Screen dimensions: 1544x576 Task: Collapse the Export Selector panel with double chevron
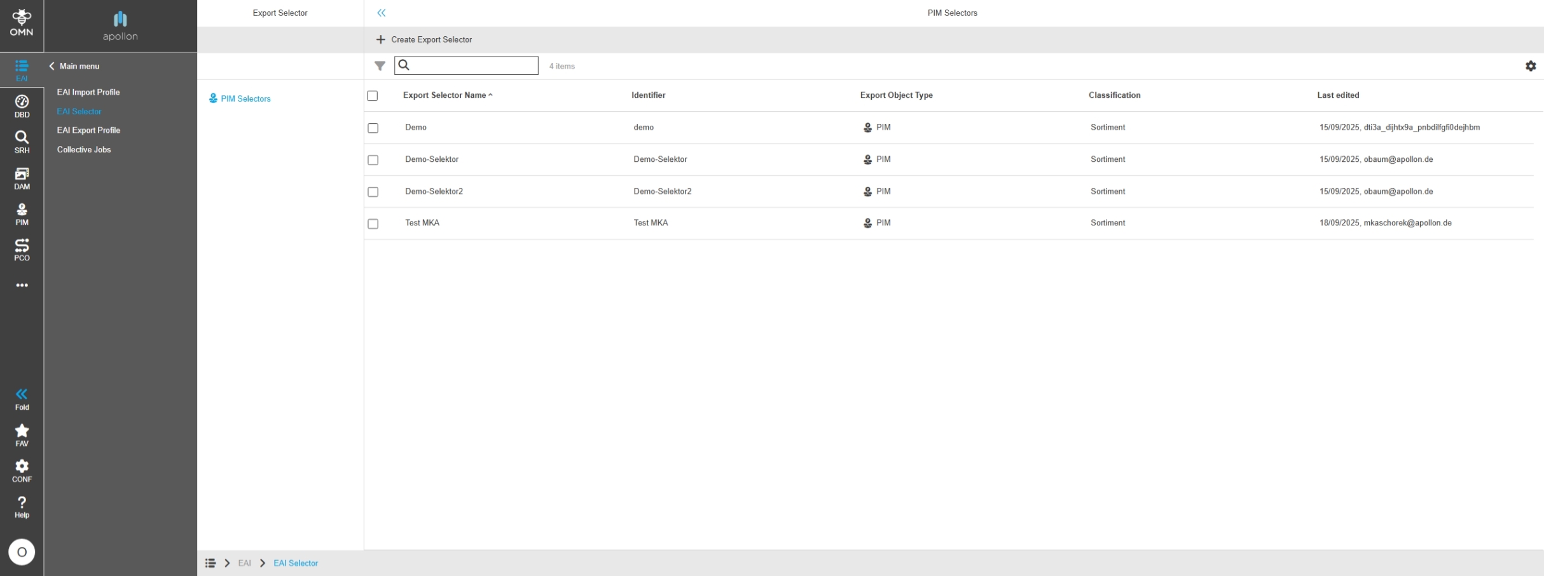[382, 13]
